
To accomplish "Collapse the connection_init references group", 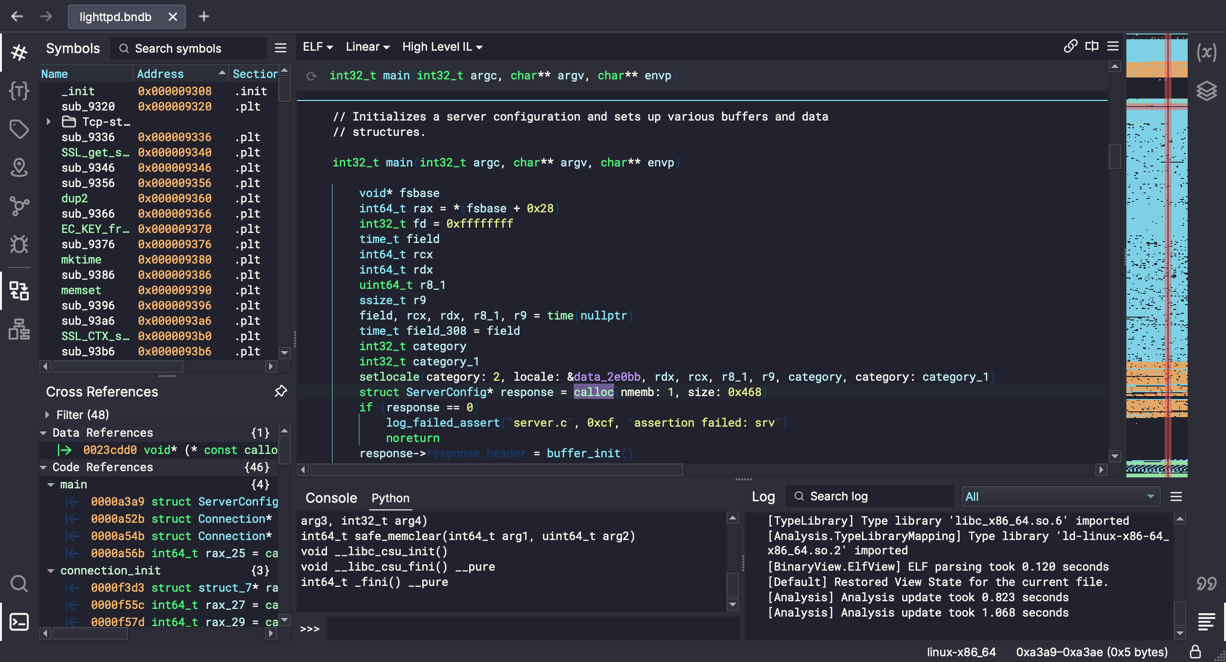I will click(x=51, y=571).
